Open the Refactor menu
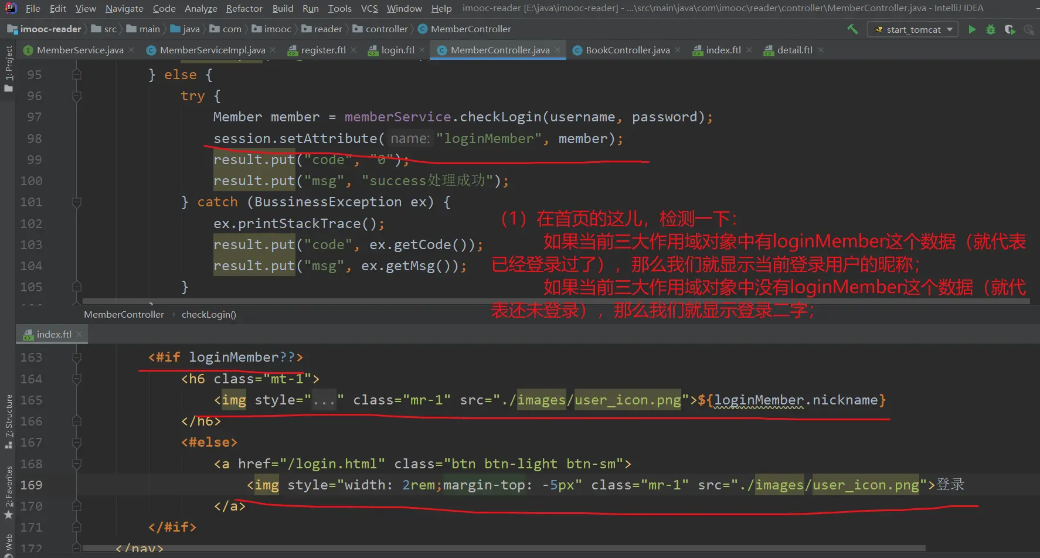Viewport: 1040px width, 558px height. coord(244,8)
